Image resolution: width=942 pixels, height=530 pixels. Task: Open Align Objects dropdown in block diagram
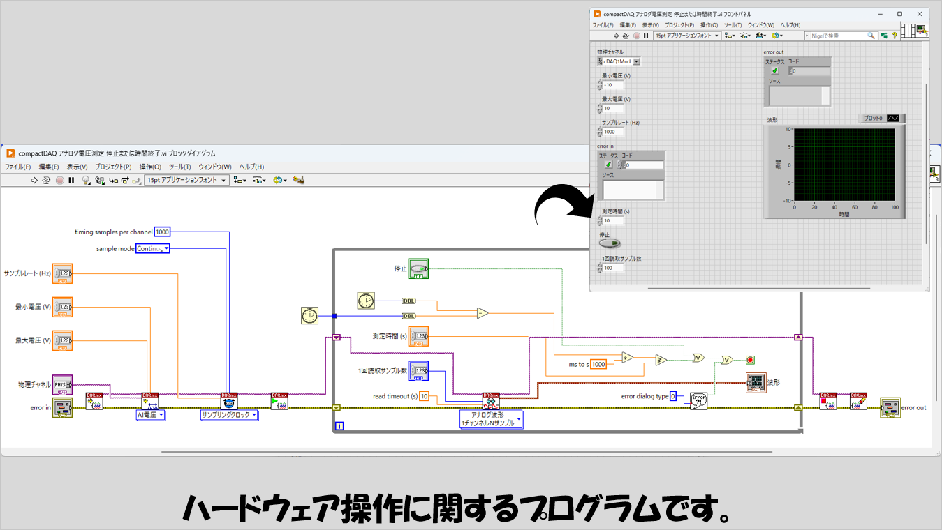[240, 181]
